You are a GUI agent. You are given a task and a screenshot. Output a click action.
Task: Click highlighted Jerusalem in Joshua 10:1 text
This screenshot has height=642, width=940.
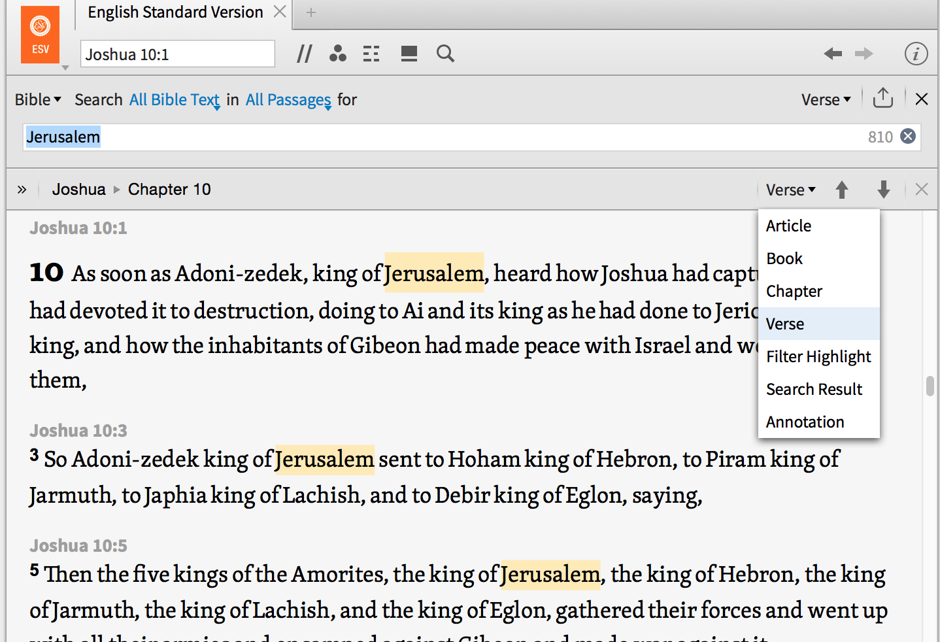tap(434, 273)
